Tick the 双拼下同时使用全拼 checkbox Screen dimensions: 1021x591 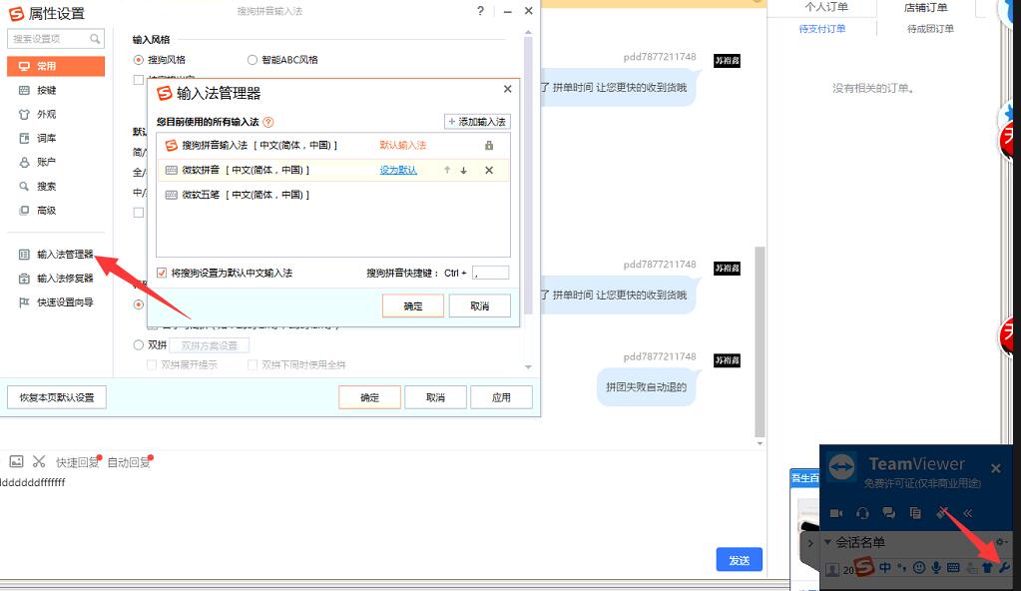[x=252, y=365]
